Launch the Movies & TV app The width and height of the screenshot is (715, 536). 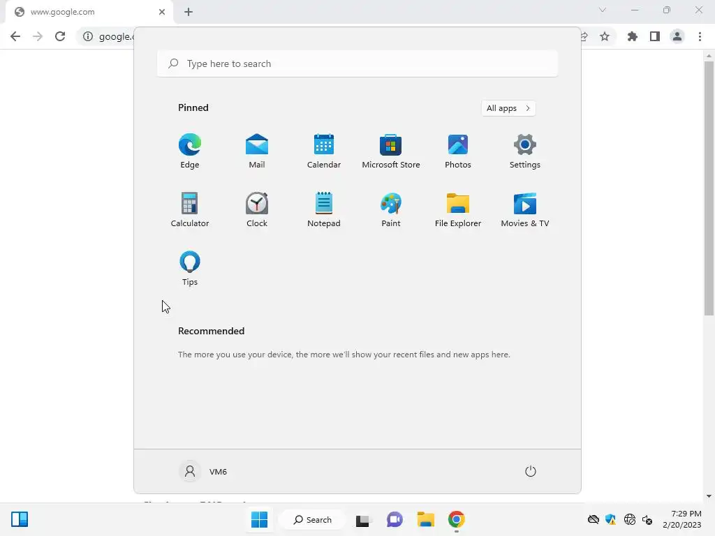click(525, 209)
